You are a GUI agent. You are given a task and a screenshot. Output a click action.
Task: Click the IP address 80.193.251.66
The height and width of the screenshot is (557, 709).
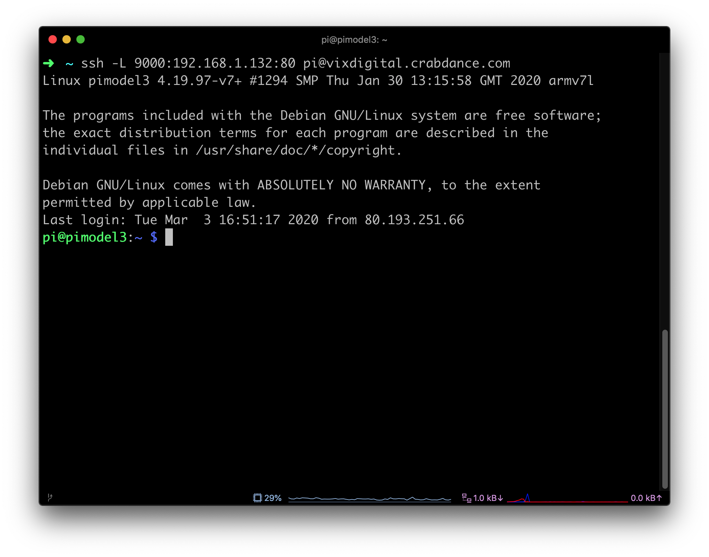tap(414, 220)
